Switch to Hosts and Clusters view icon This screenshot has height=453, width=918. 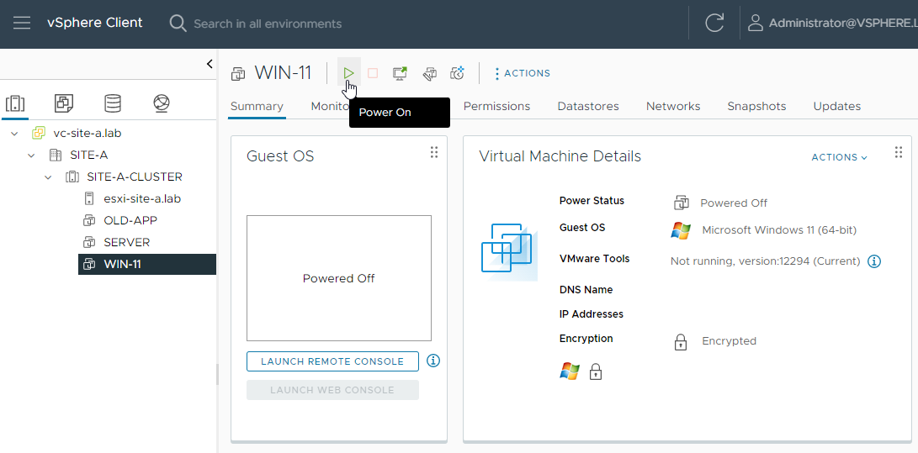(14, 103)
